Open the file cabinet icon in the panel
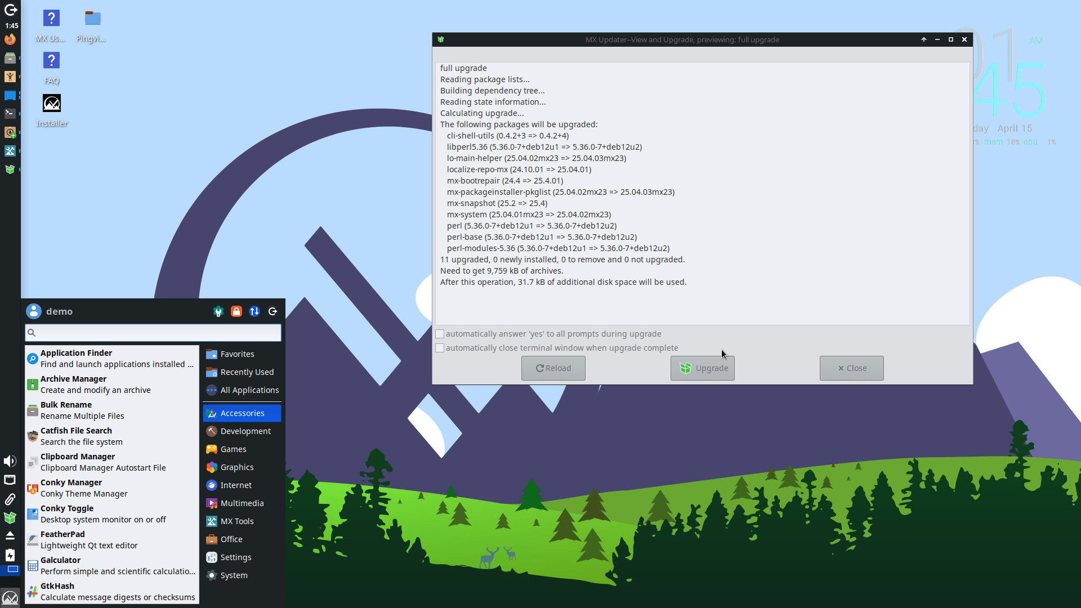Screen dimensions: 1081x608 tap(10, 58)
